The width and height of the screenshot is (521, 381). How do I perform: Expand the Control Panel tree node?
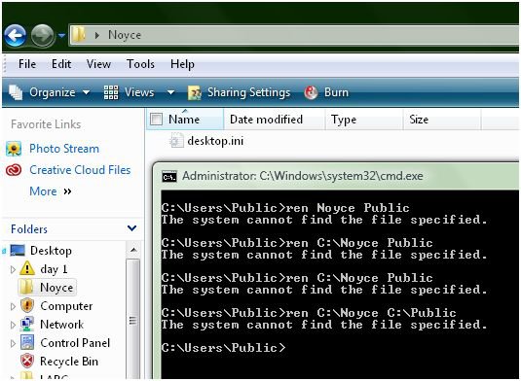13,343
